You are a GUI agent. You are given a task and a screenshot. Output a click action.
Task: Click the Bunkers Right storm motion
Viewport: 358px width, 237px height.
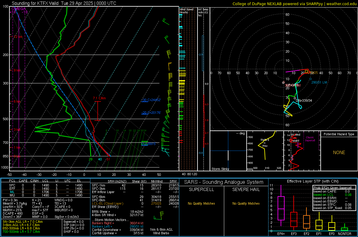(x=118, y=223)
